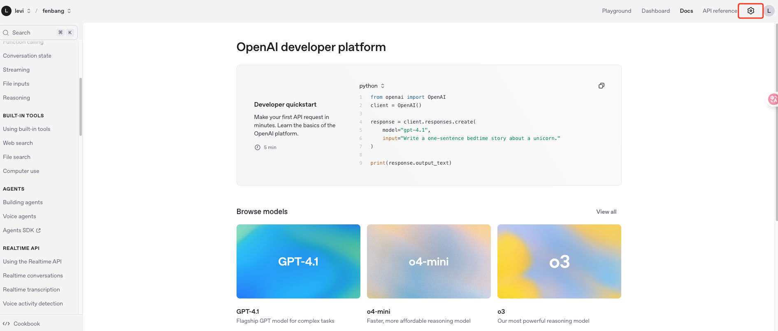
Task: Open Computer use docs page
Action: coord(21,171)
